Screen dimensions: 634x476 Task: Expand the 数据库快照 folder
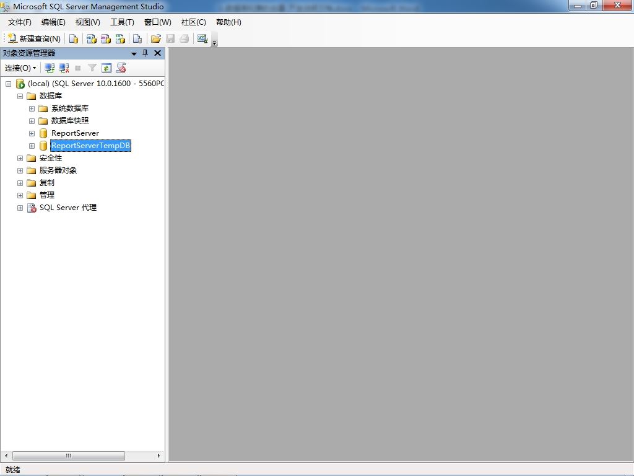[32, 121]
